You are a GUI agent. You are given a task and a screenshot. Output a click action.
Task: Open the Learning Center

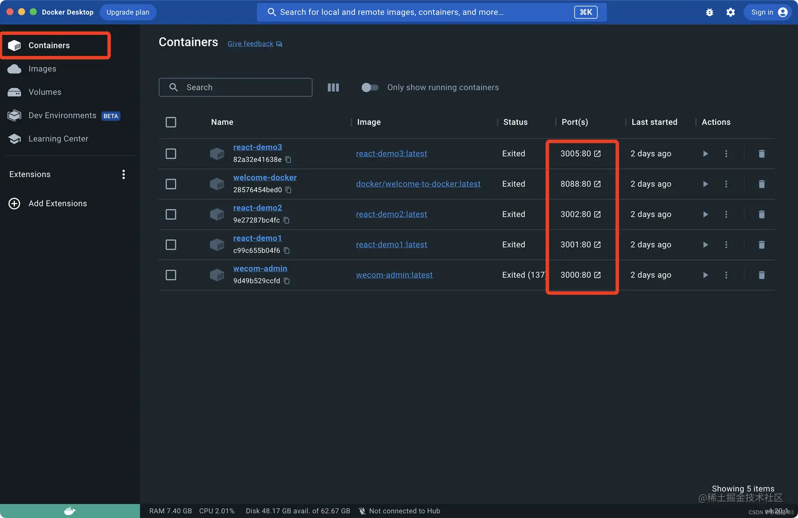click(58, 139)
